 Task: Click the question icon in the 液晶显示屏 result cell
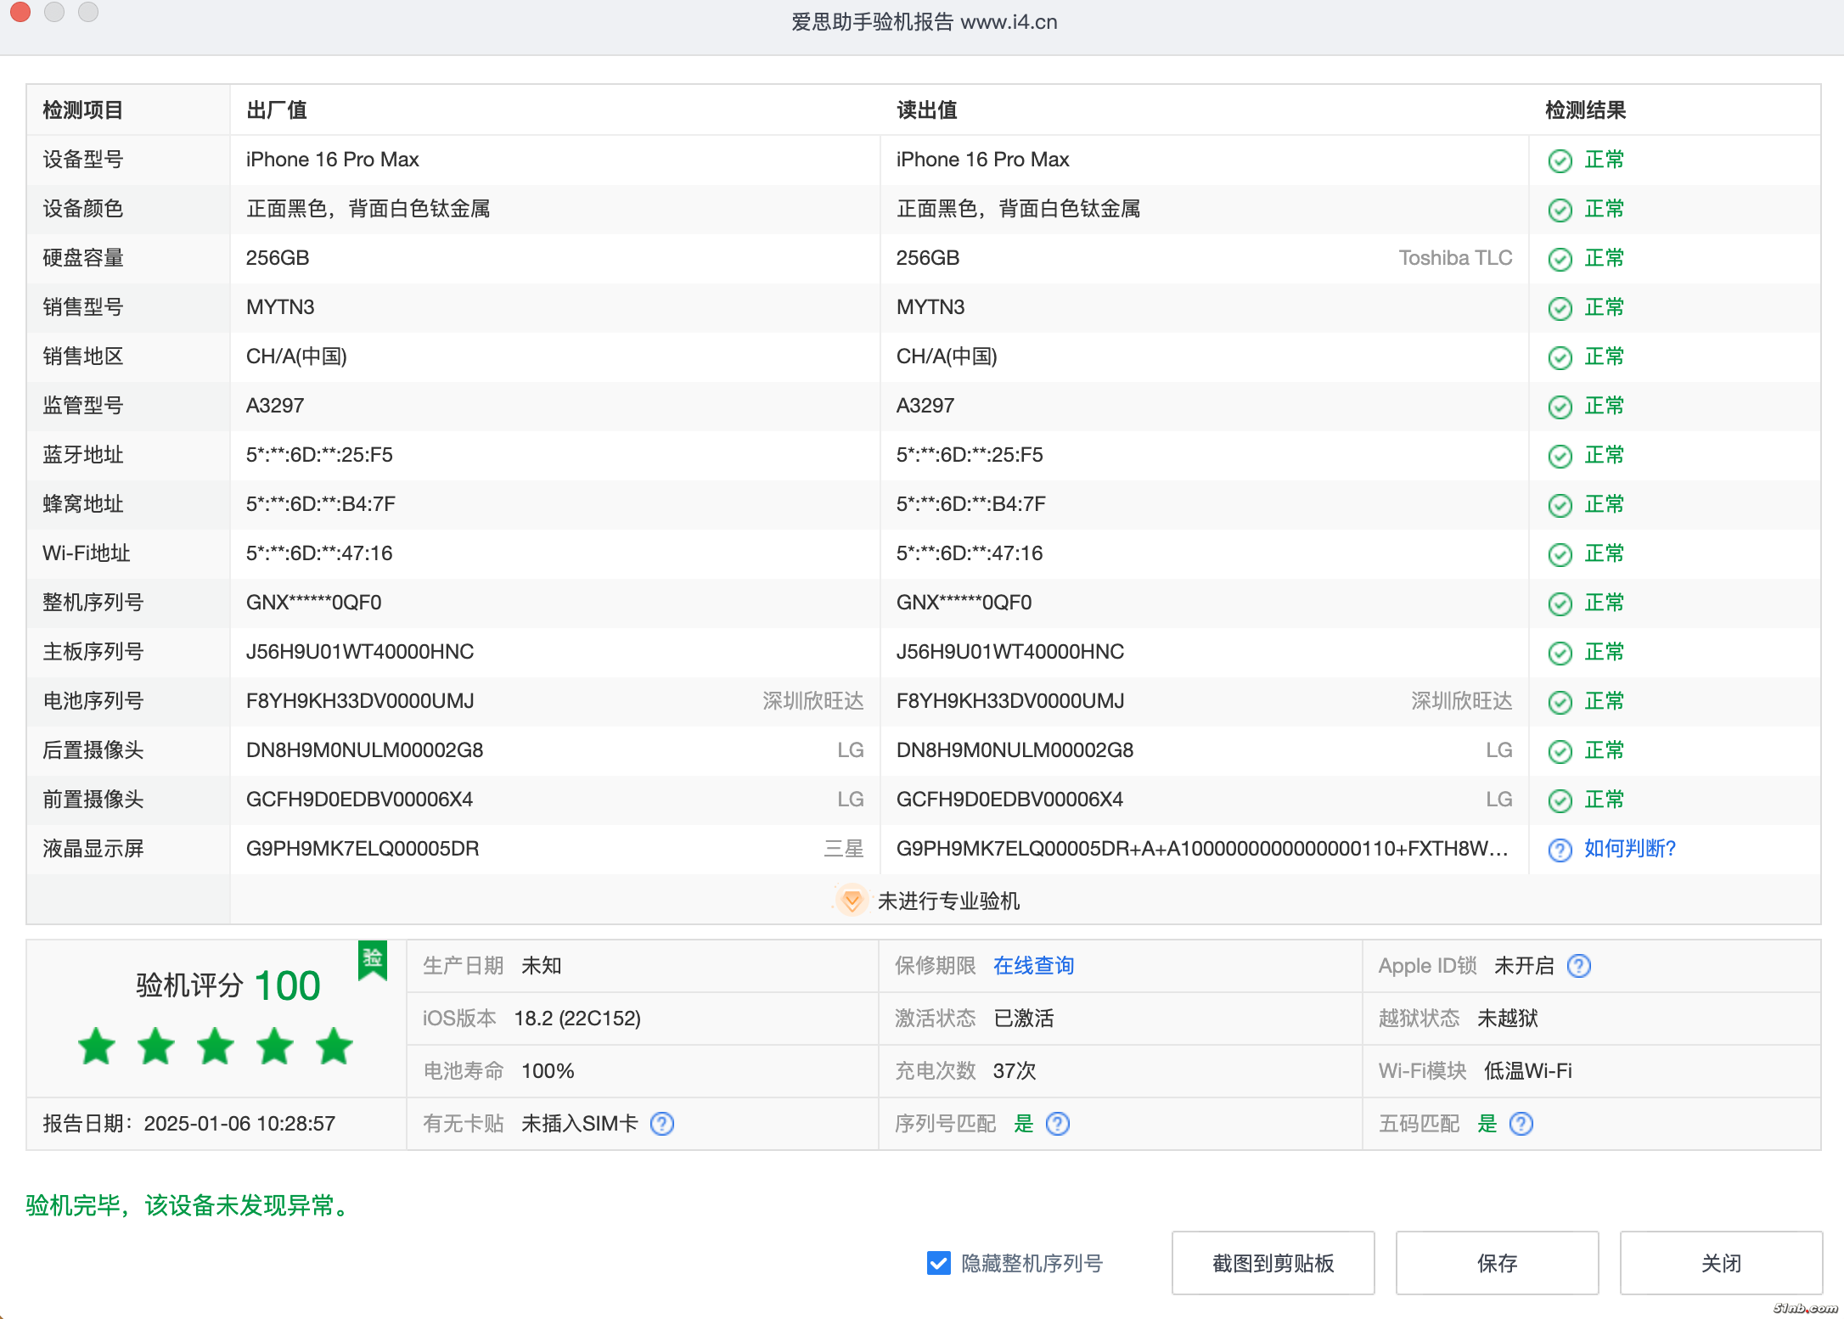(1560, 850)
